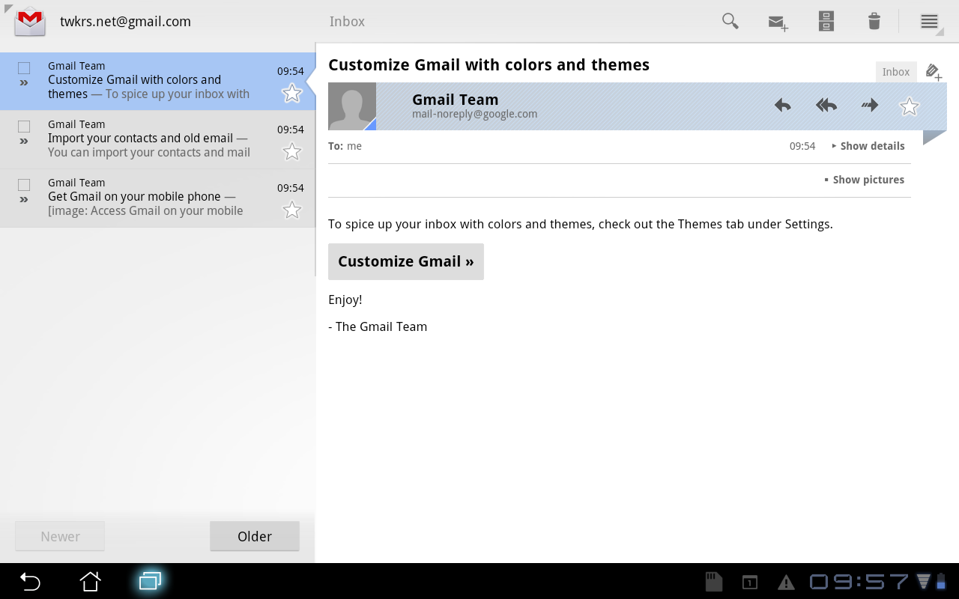Image resolution: width=959 pixels, height=599 pixels.
Task: Click the reply-all double arrow icon
Action: [826, 106]
